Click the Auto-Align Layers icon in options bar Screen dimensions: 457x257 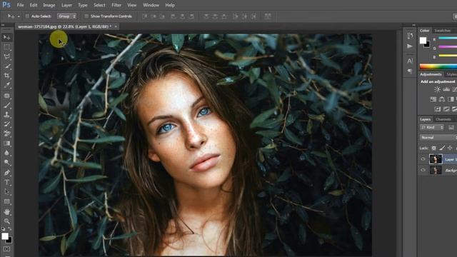point(268,16)
